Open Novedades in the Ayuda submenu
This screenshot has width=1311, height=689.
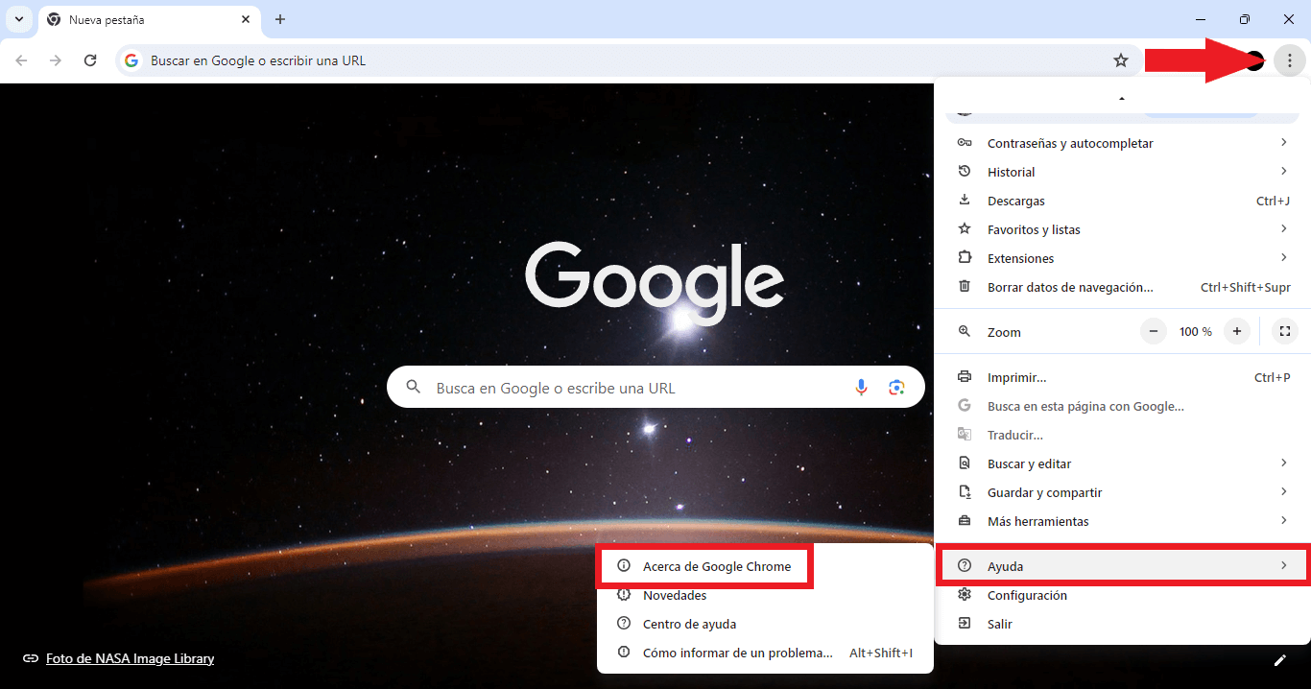(x=765, y=595)
